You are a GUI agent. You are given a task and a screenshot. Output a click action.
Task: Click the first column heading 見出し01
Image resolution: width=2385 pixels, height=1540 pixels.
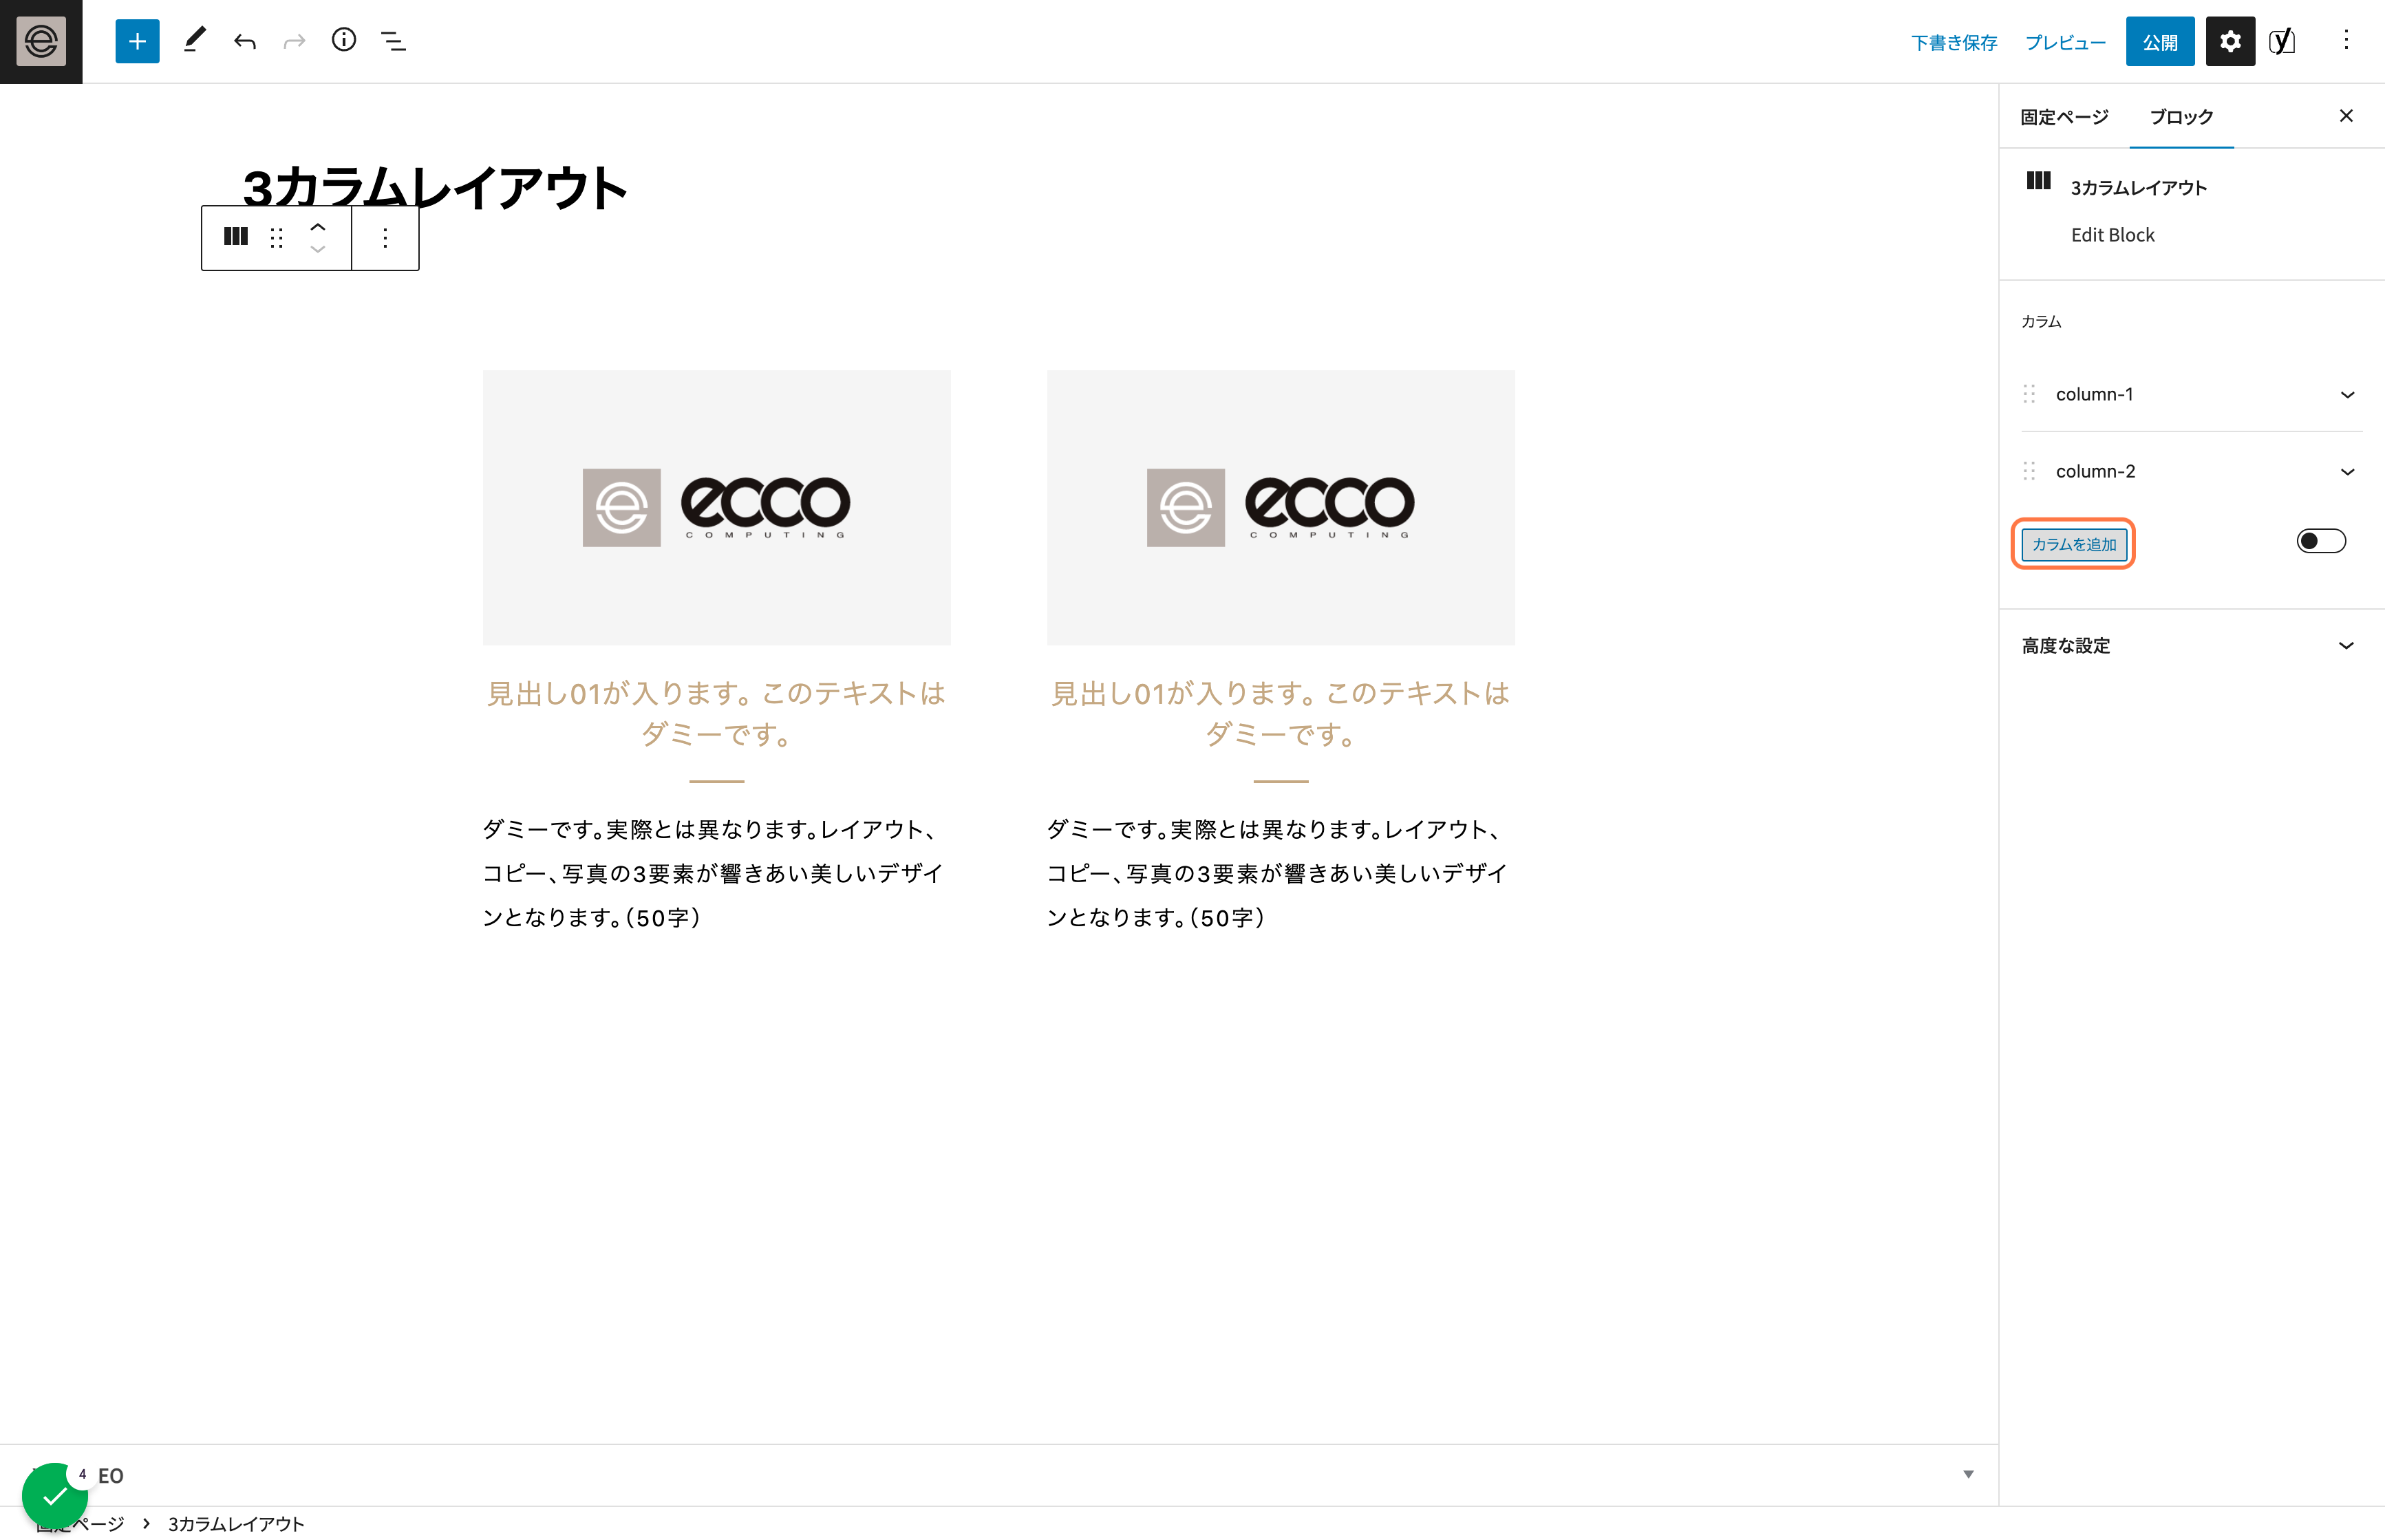716,714
